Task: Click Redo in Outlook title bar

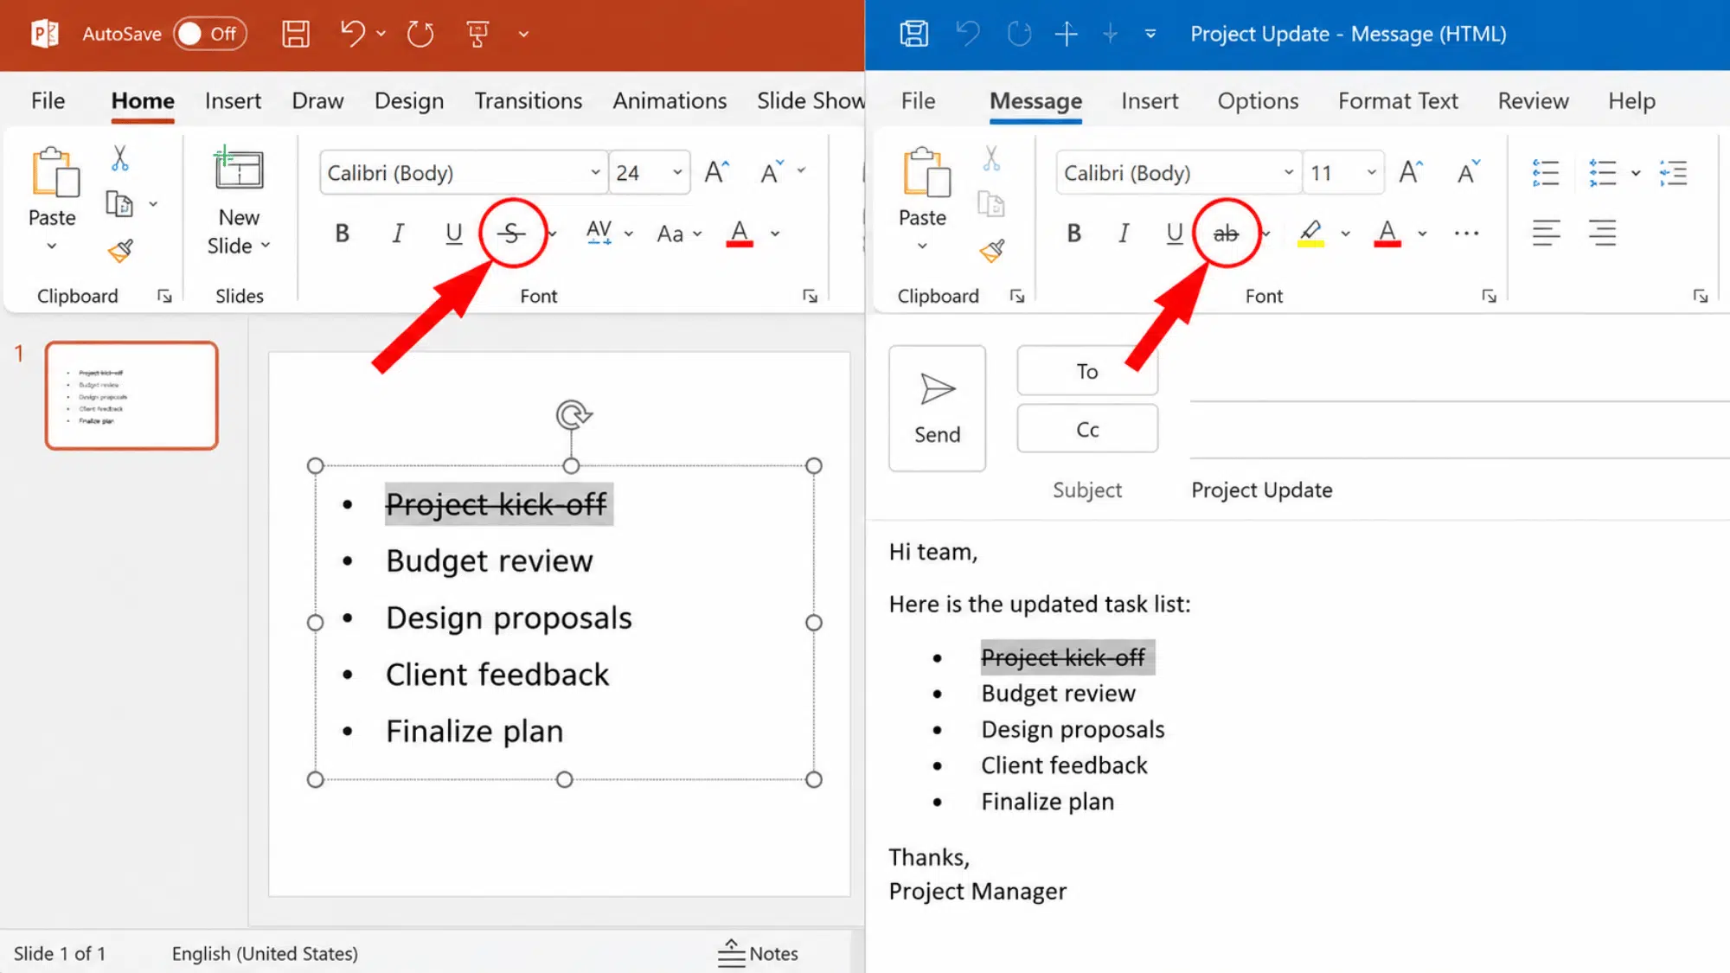Action: tap(1020, 34)
